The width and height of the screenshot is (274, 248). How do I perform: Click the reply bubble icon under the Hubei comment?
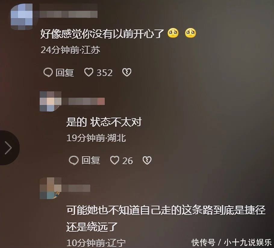point(73,161)
